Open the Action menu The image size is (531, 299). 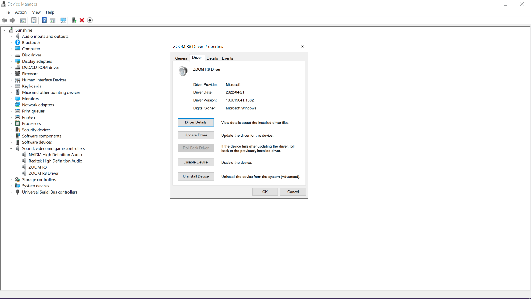click(x=21, y=12)
